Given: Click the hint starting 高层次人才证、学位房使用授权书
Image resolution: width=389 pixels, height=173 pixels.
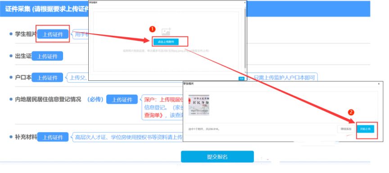Looking at the screenshot, I should coord(129,138).
